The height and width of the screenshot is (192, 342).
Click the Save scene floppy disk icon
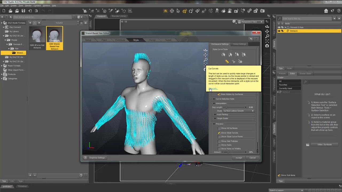23,11
